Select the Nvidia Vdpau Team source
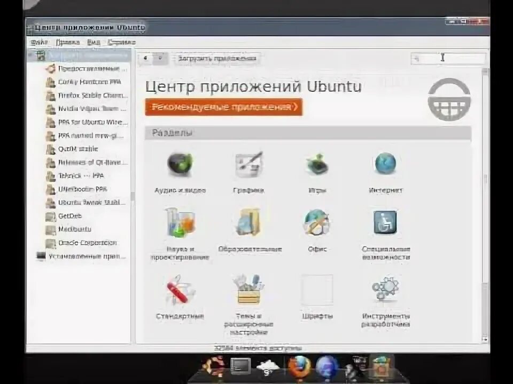 [85, 109]
